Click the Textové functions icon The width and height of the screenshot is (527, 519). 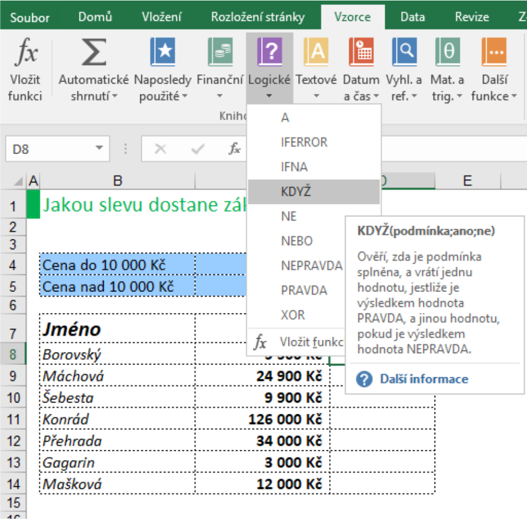316,52
